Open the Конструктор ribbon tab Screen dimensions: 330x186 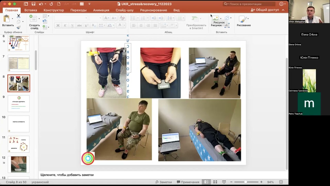(54, 10)
